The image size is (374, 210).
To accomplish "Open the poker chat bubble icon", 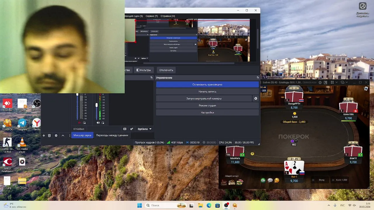I will point(270,181).
